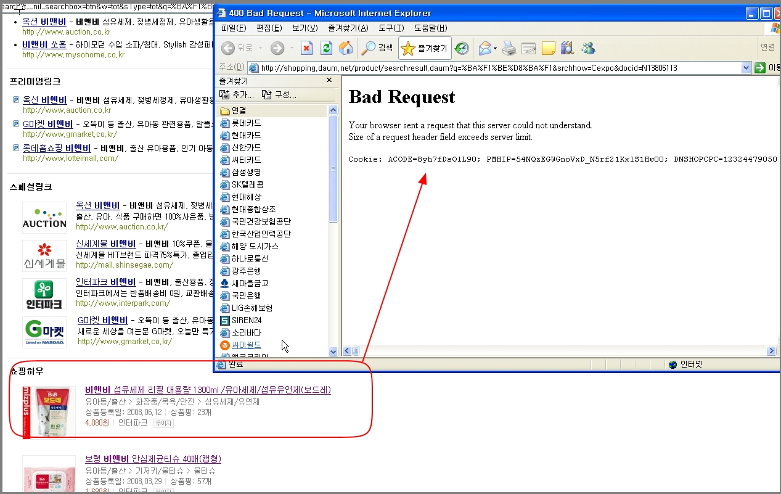Click the G마켓 logo thumbnail
Screen dimensions: 781x494
44,333
